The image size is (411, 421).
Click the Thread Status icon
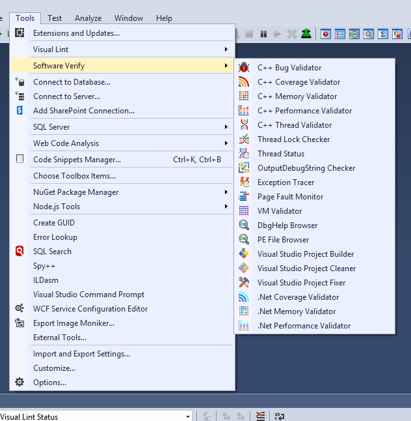pos(244,154)
